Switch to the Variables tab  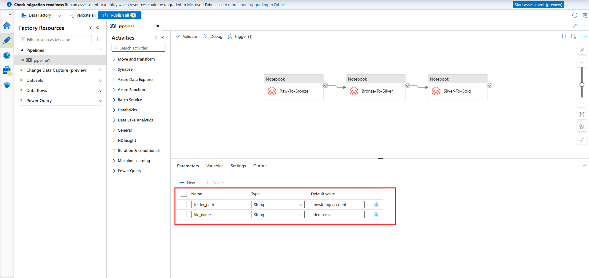[x=215, y=166]
